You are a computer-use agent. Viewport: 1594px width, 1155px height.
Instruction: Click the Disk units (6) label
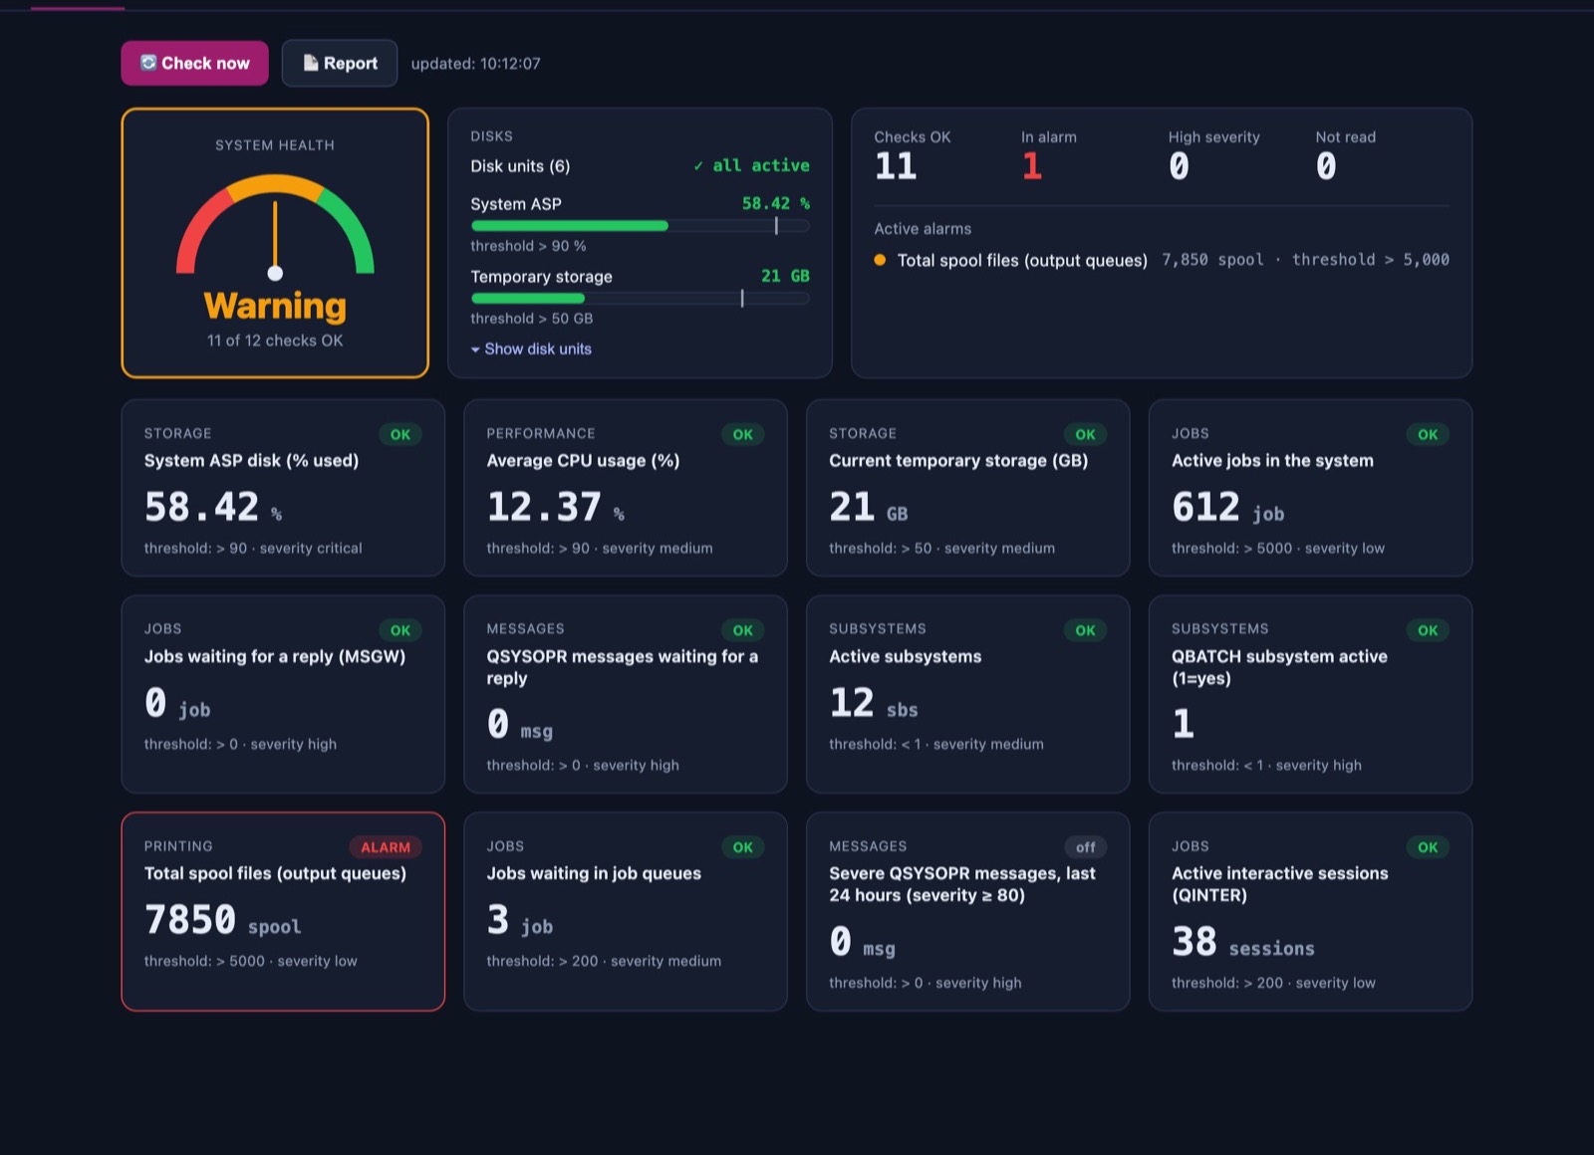pyautogui.click(x=520, y=166)
